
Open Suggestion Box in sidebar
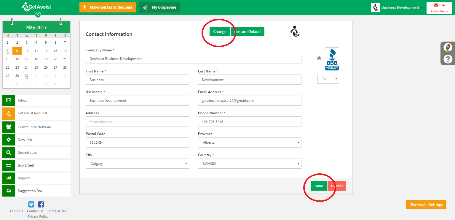point(36,191)
